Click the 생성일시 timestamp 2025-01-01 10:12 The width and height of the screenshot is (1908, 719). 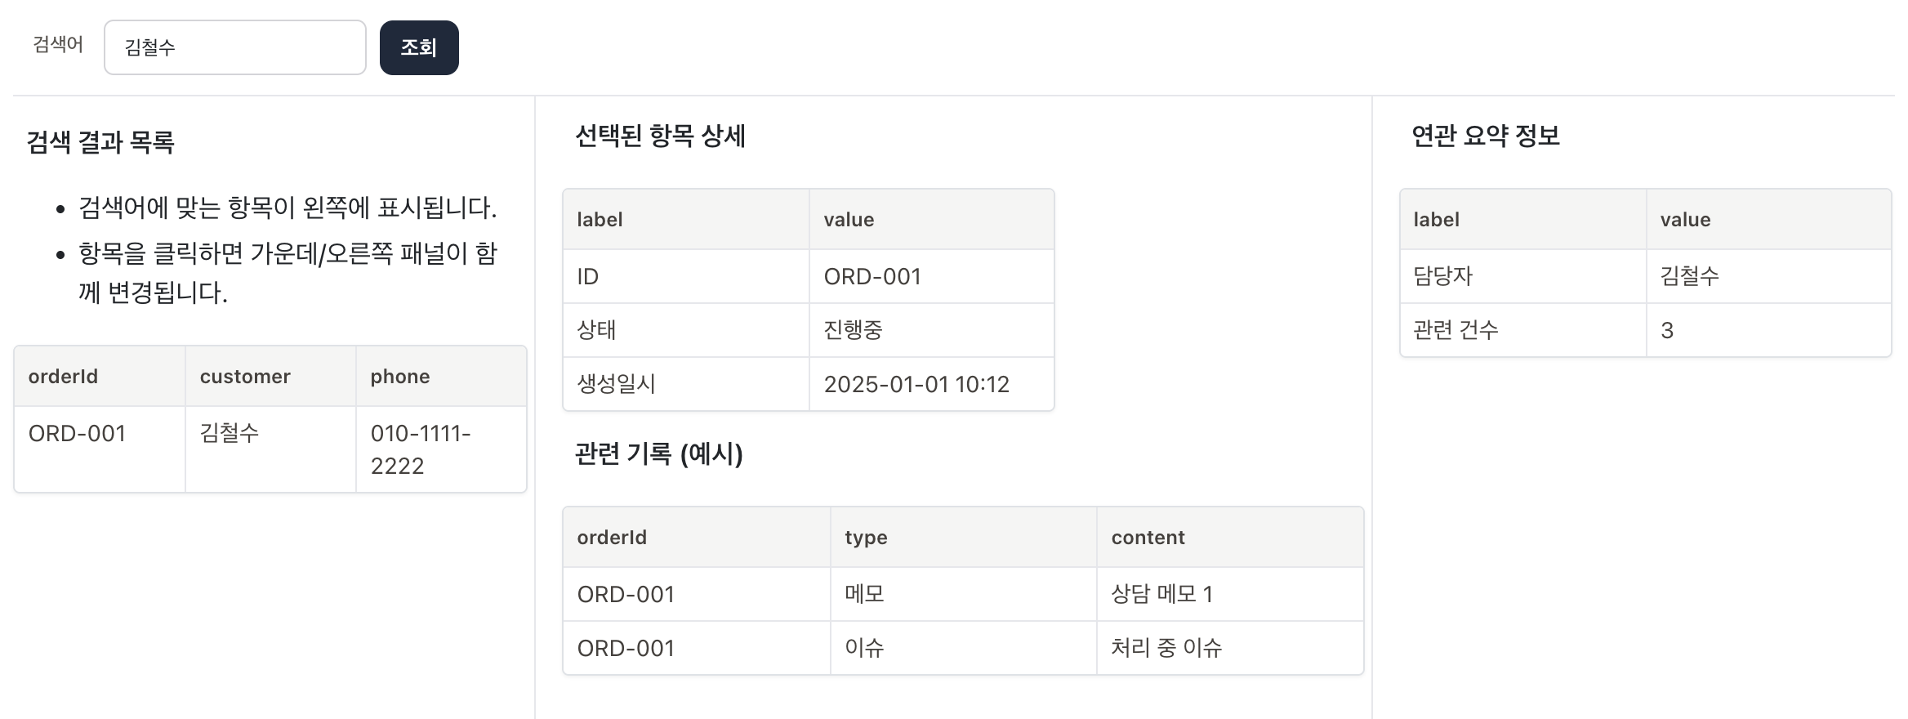pyautogui.click(x=916, y=383)
